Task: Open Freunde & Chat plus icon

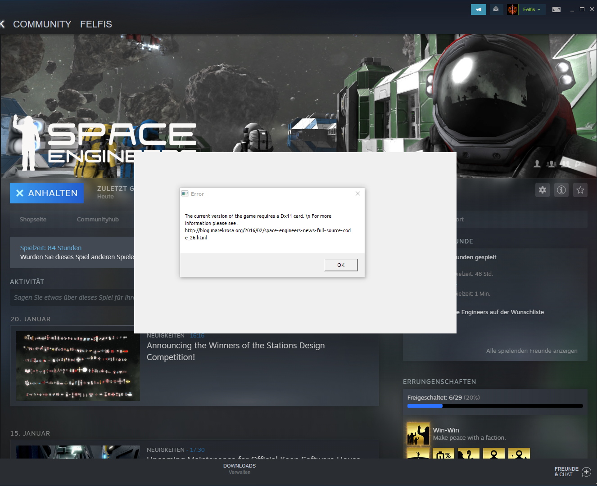Action: click(x=586, y=472)
